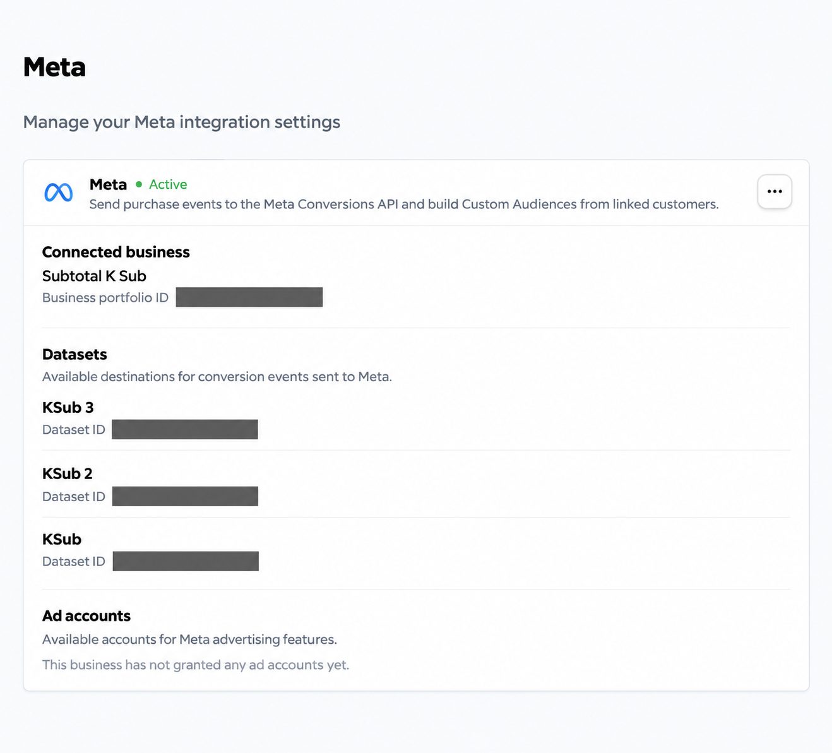The image size is (832, 753).
Task: Open the three-dot more options menu
Action: point(775,191)
